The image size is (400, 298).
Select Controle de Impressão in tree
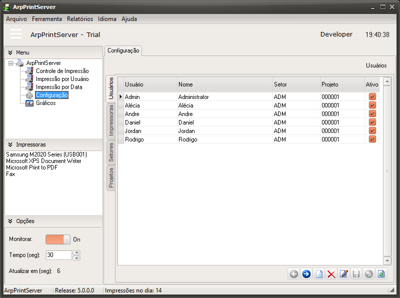[62, 71]
